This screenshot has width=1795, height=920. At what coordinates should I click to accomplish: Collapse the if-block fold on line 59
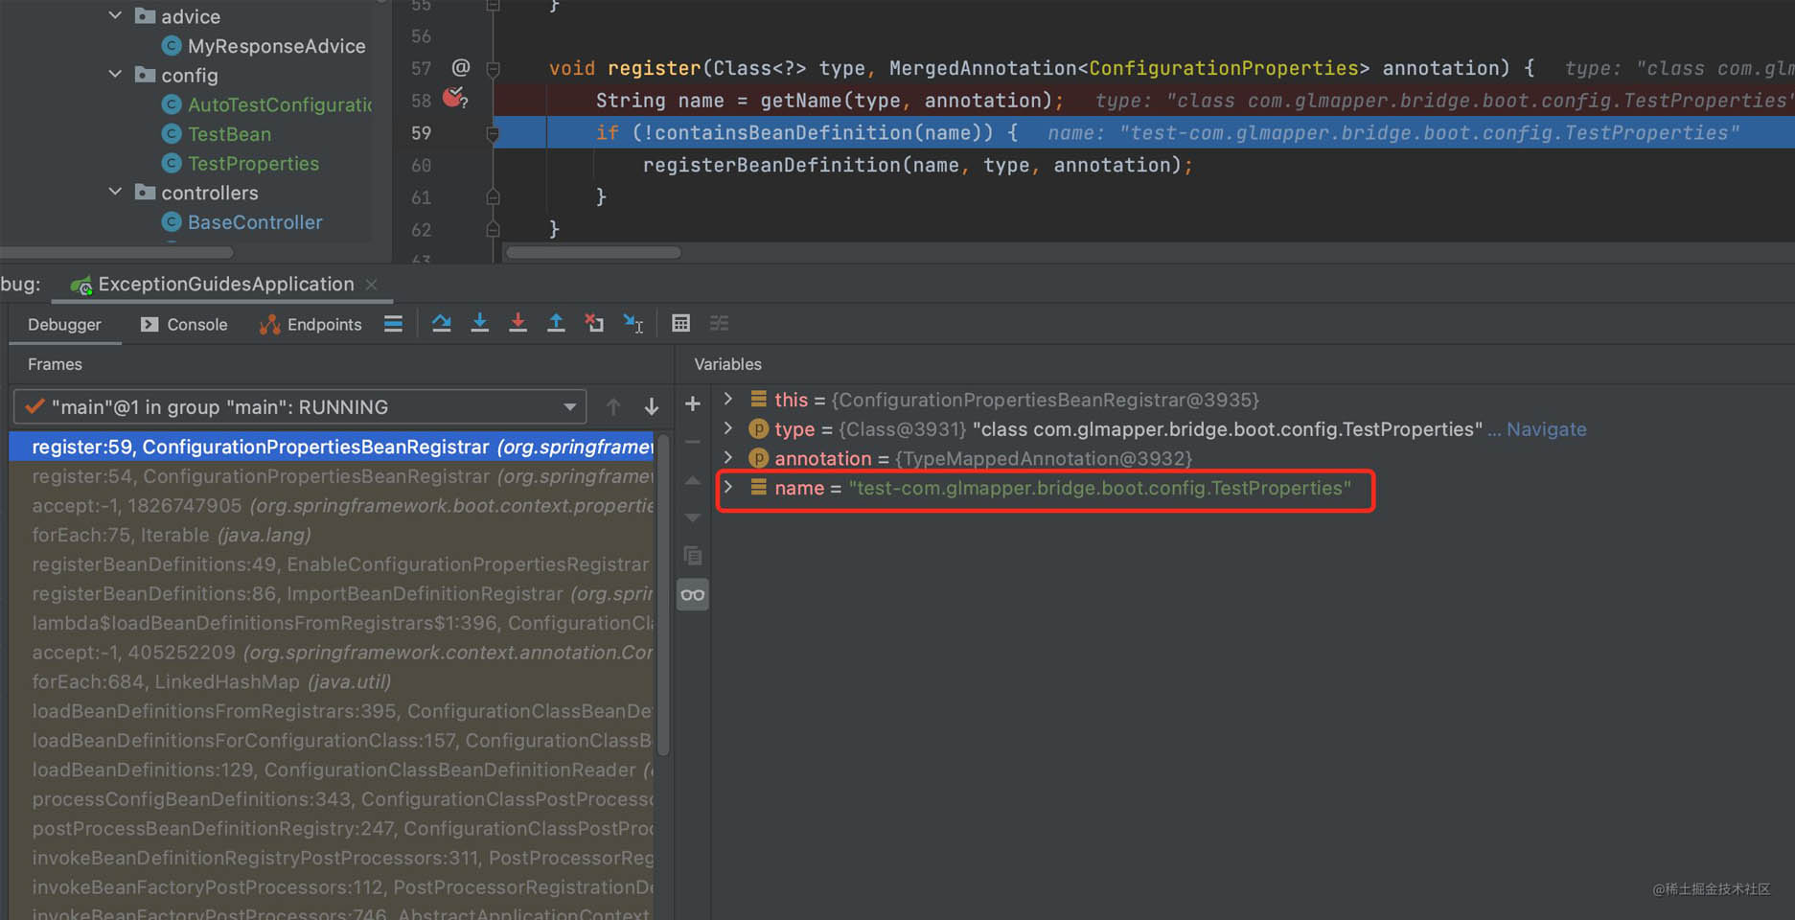[x=493, y=133]
